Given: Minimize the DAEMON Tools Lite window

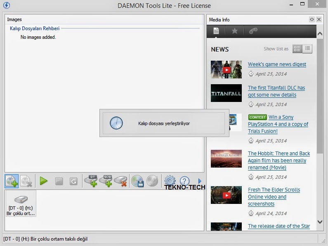Looking at the screenshot, I should tap(291, 5).
